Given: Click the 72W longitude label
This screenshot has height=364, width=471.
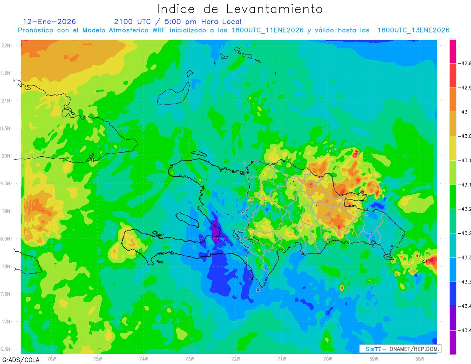Looking at the screenshot, I should pos(235,359).
